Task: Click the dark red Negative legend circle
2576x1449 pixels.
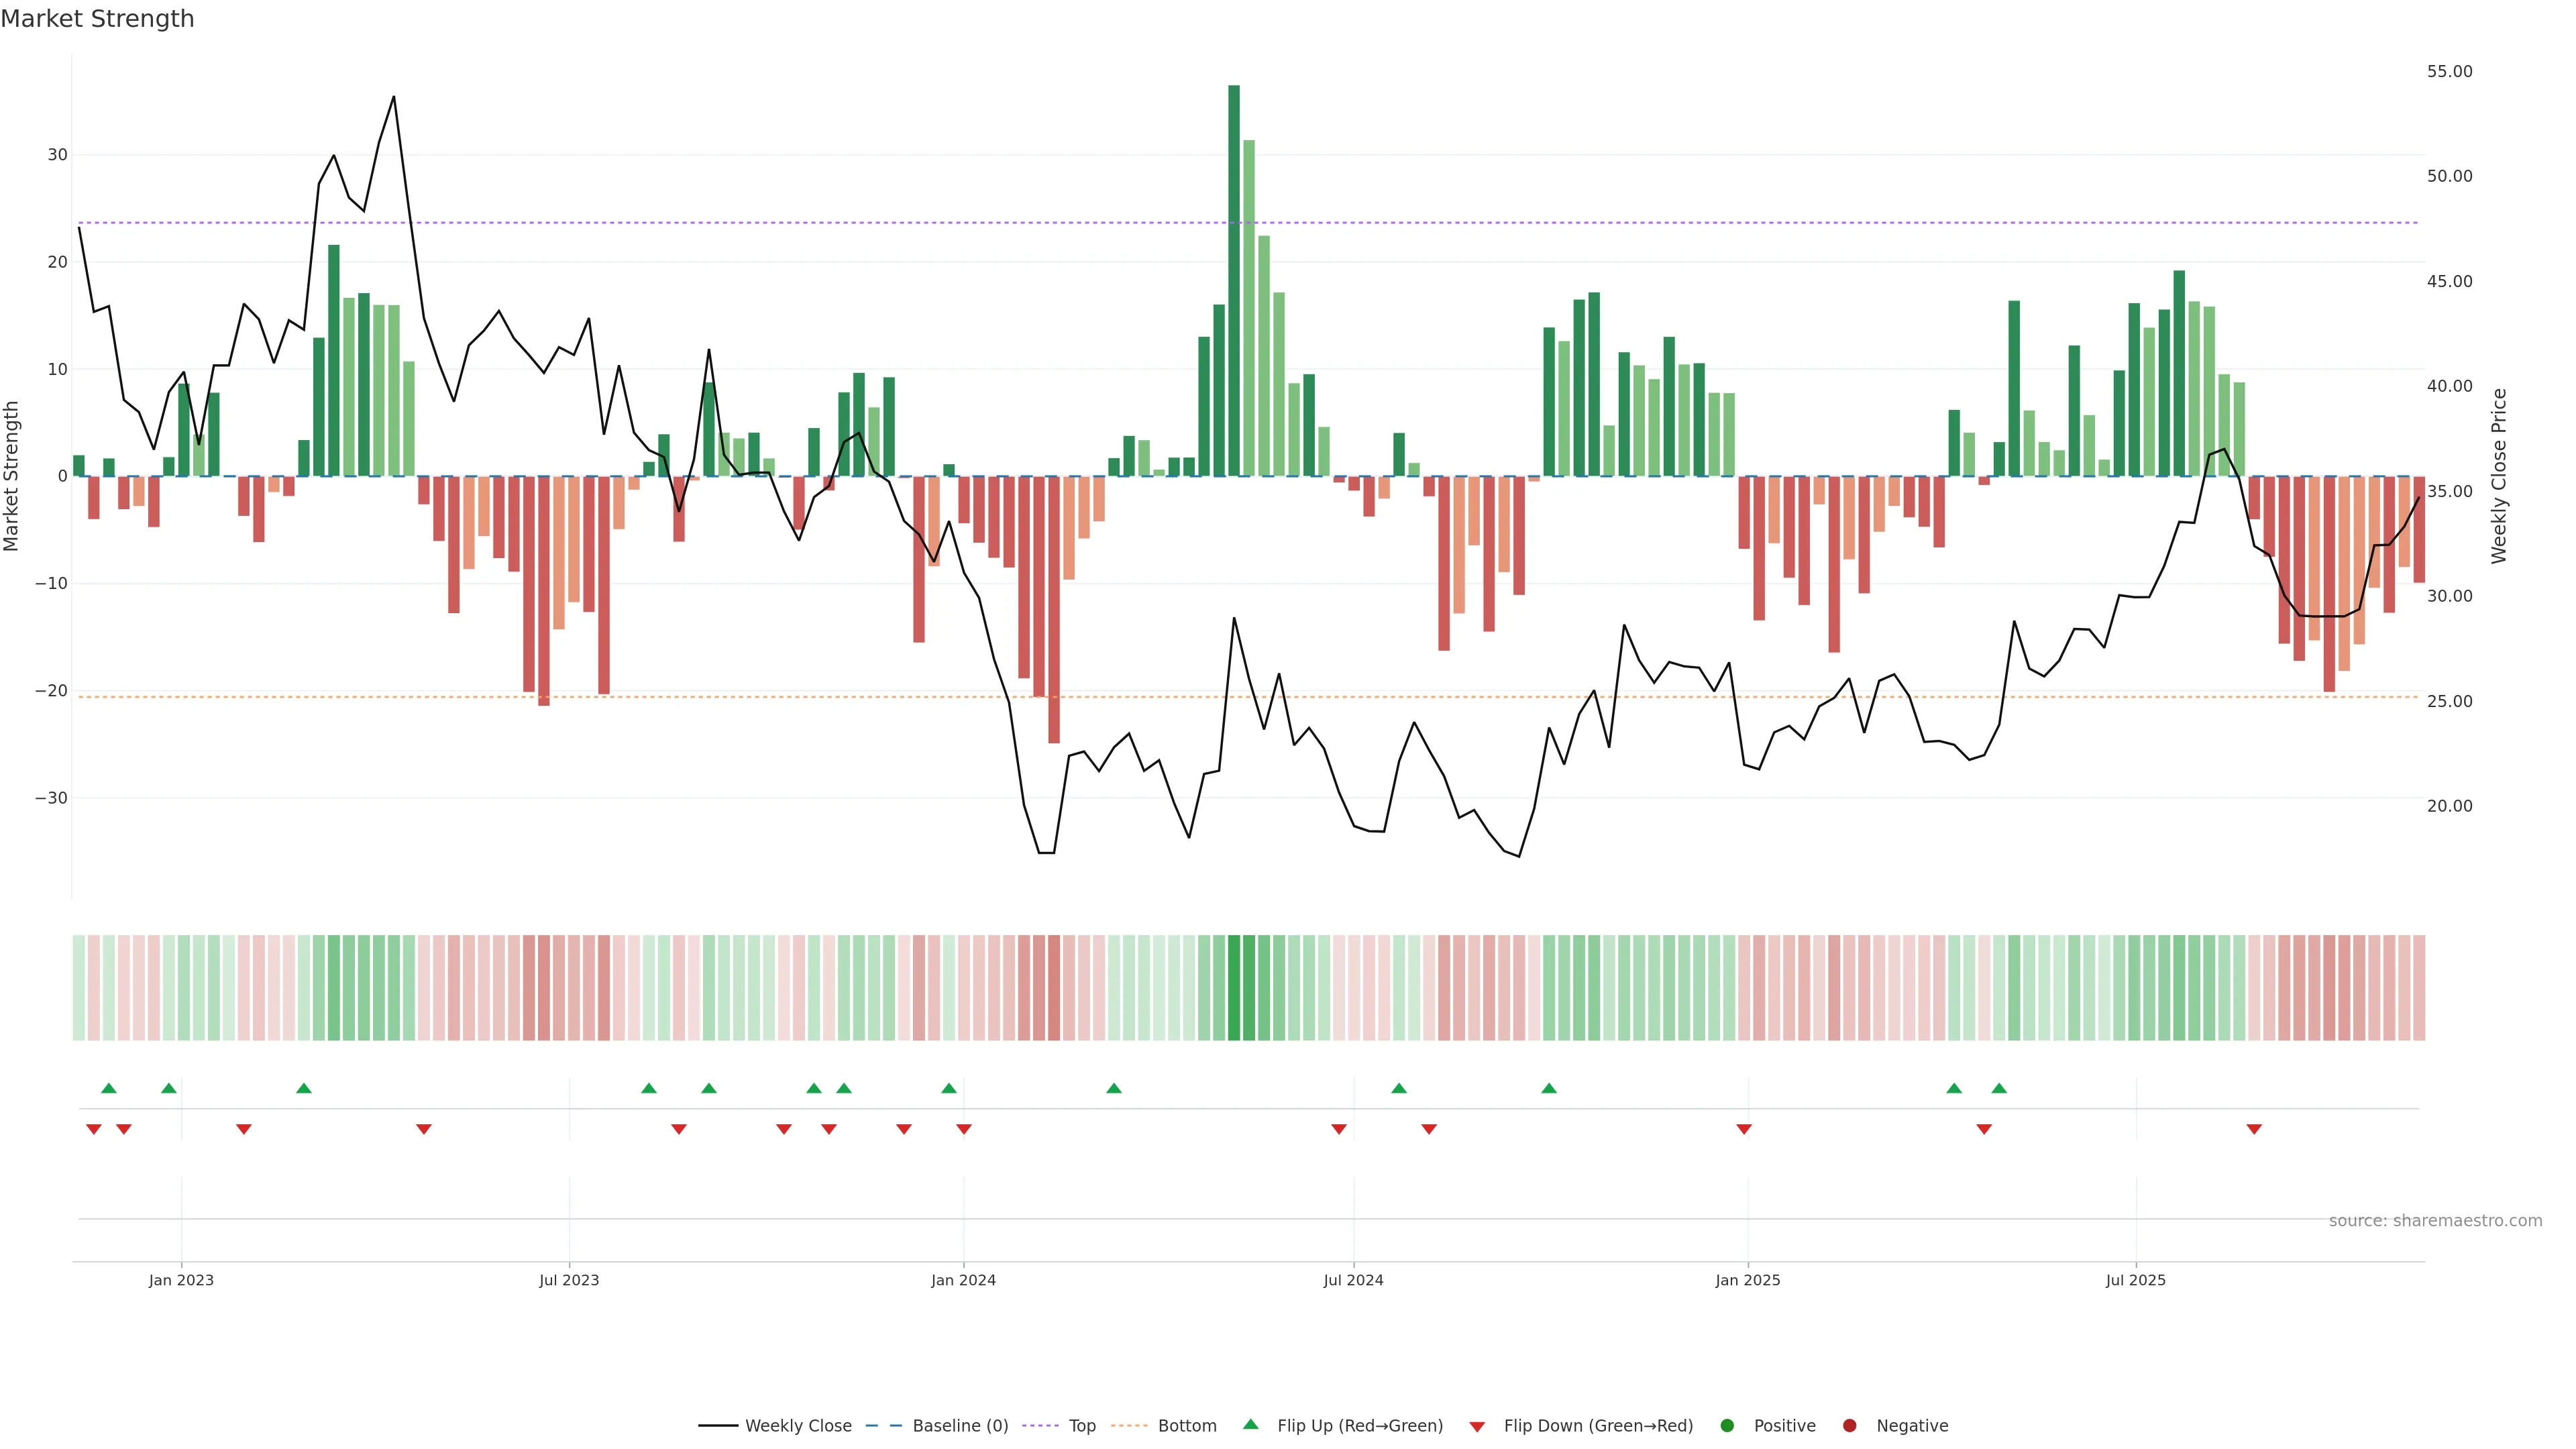Action: 1849,1425
